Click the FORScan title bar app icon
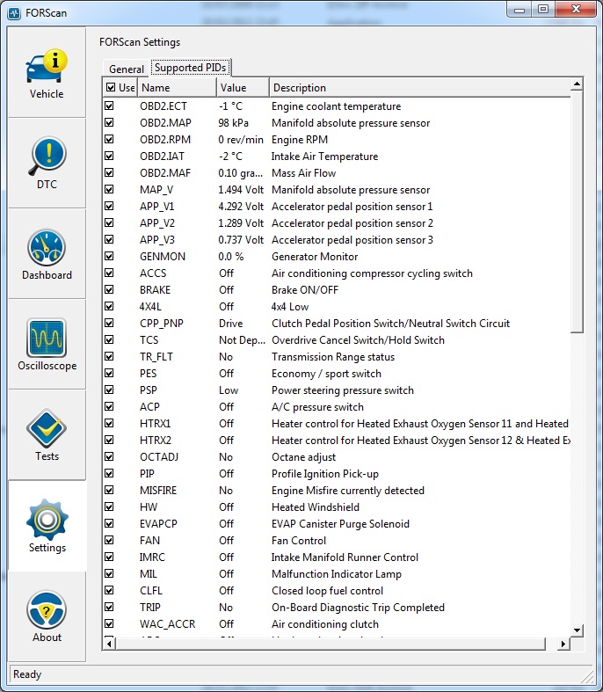The width and height of the screenshot is (603, 692). (x=14, y=13)
